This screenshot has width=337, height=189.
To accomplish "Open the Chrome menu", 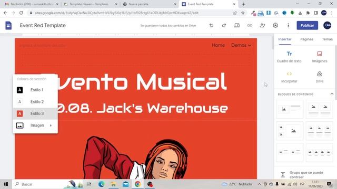I will click(x=332, y=13).
